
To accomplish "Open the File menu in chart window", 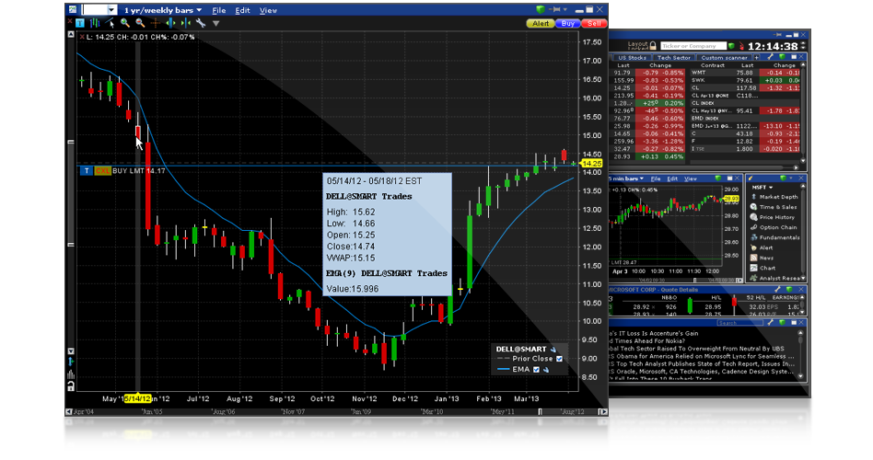I will click(x=218, y=10).
